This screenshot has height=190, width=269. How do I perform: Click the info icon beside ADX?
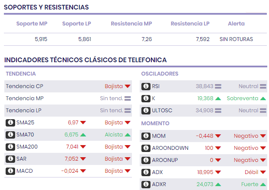146,172
